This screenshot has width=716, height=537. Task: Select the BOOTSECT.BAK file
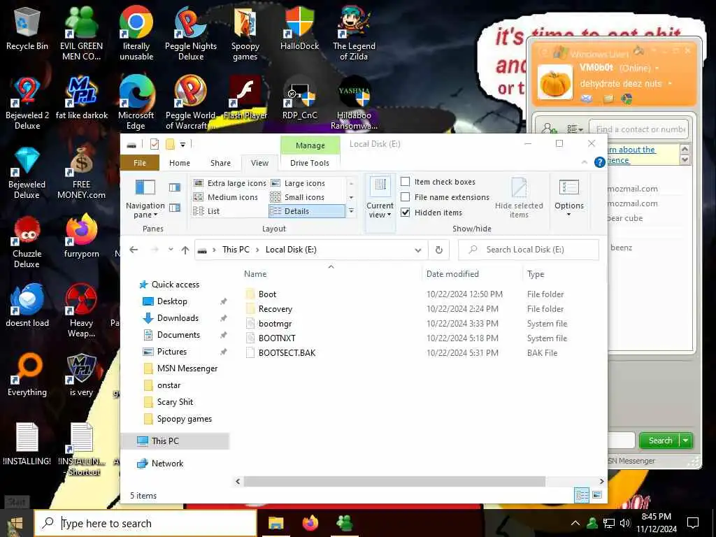[287, 352]
